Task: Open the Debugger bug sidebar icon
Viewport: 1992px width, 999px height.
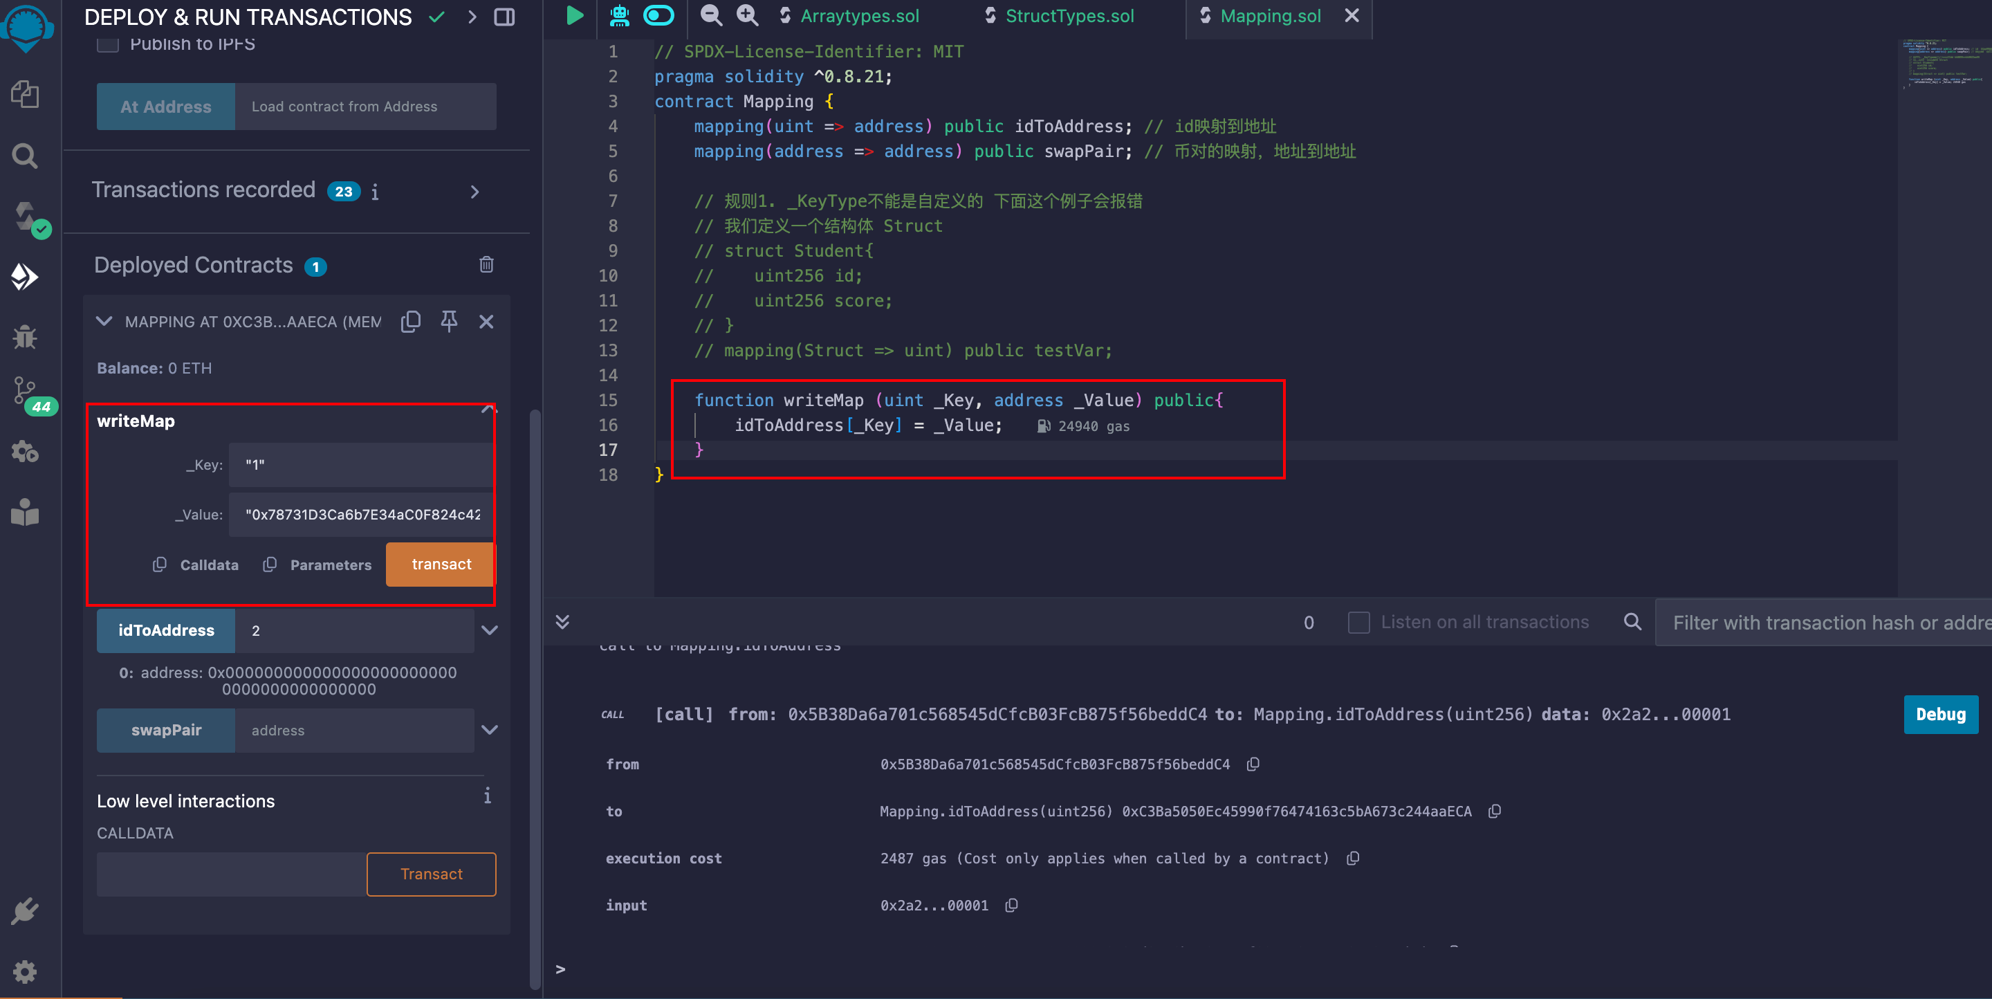Action: (x=25, y=336)
